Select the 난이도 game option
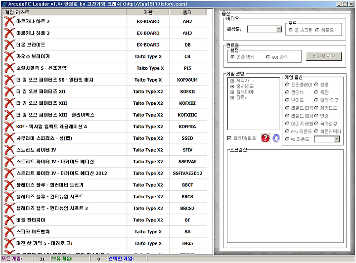Viewport: 356px width, 263px height. 287,100
